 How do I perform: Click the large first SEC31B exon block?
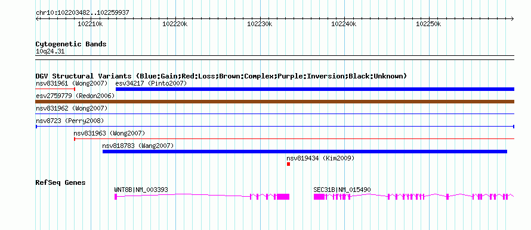coord(319,197)
